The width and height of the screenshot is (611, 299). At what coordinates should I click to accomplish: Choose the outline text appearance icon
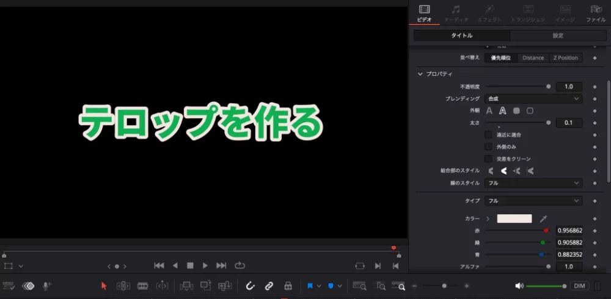pyautogui.click(x=503, y=111)
